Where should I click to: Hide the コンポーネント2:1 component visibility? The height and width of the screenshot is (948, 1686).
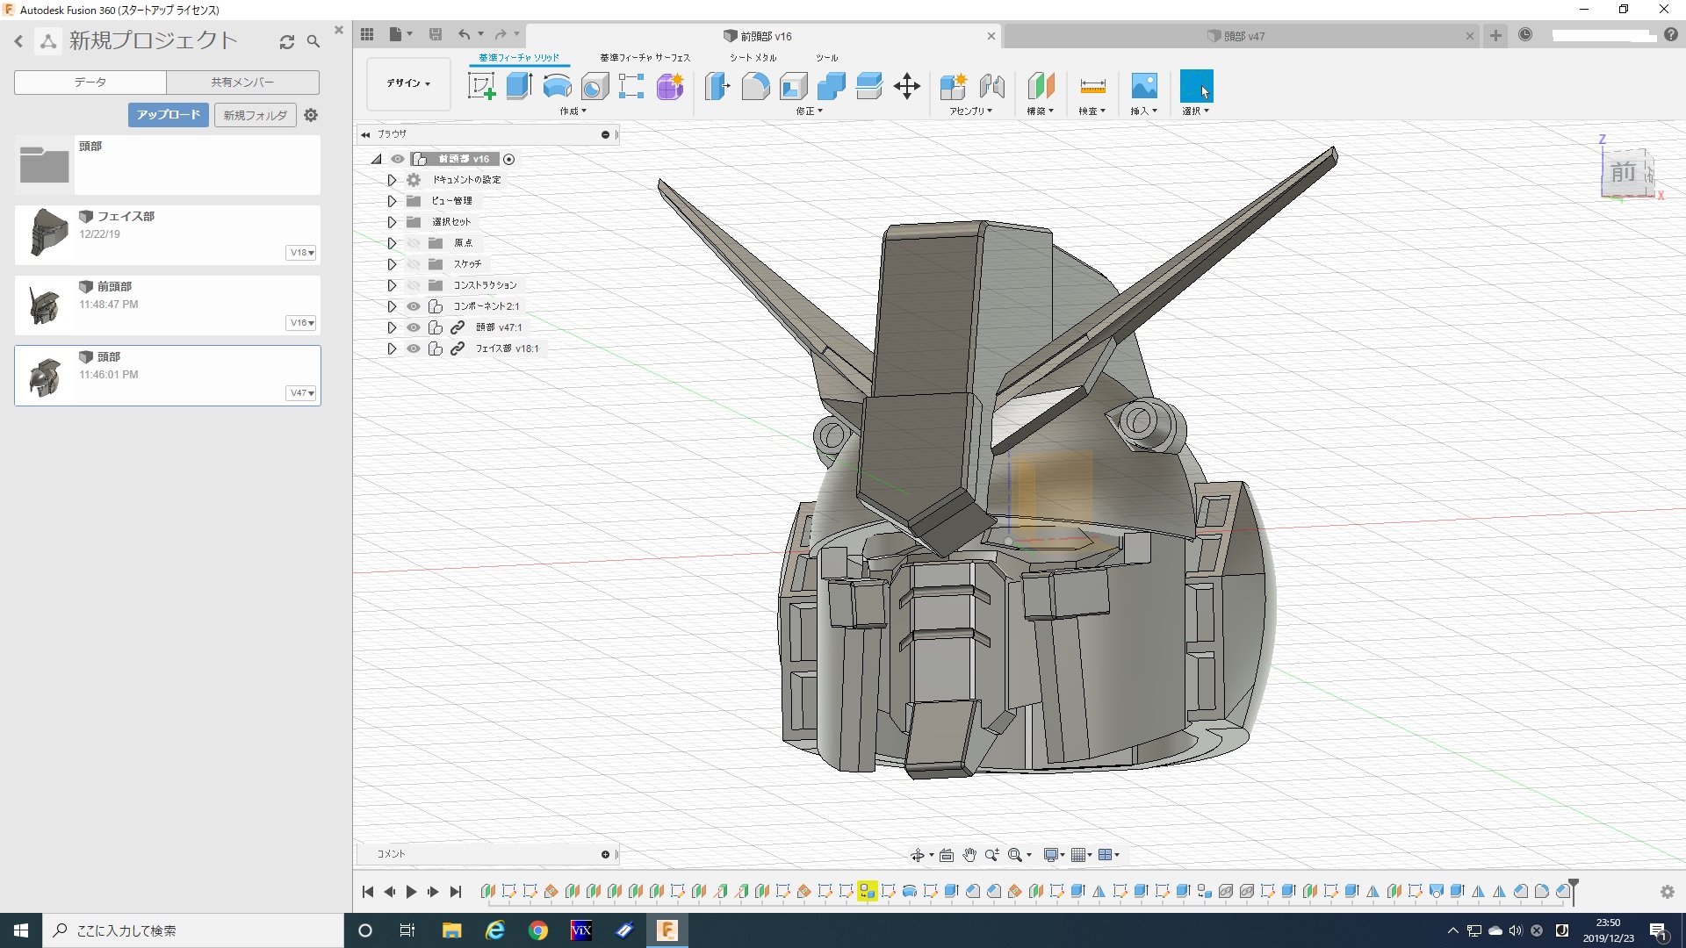tap(414, 306)
